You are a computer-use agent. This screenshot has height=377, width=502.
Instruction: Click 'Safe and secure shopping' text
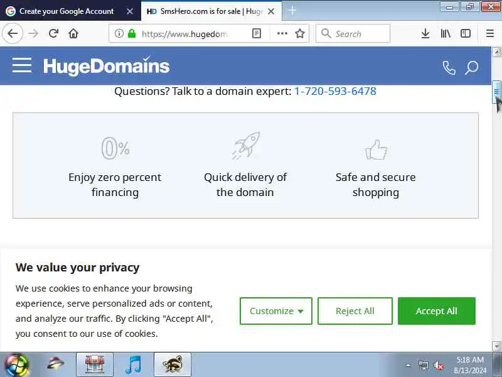(376, 185)
